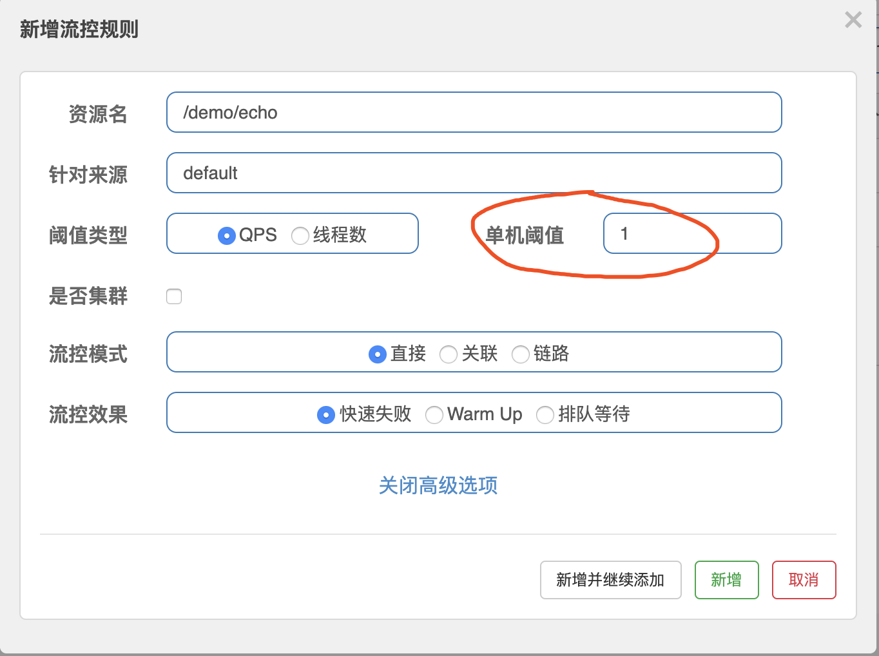The width and height of the screenshot is (879, 656).
Task: Close the 新增流控规则 dialog with the X icon
Action: pyautogui.click(x=853, y=20)
